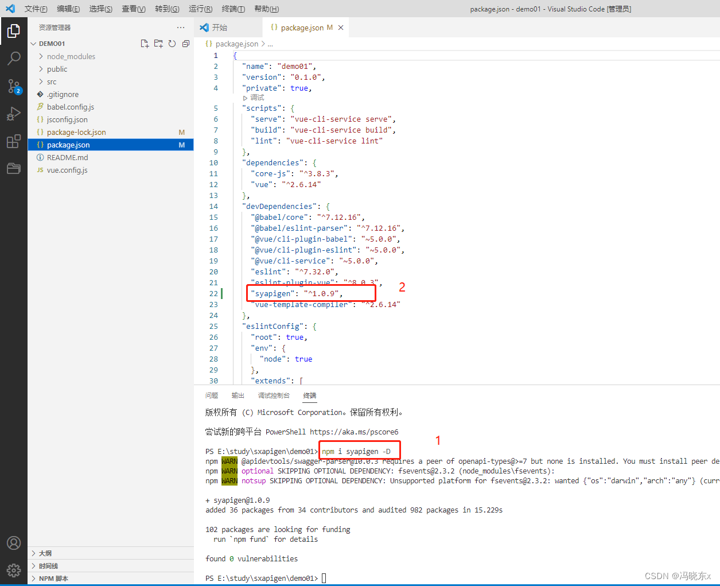This screenshot has height=586, width=720.
Task: Open the project manager folder icon
Action: pos(14,168)
